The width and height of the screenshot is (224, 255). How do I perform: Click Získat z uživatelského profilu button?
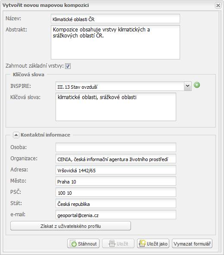(71, 226)
